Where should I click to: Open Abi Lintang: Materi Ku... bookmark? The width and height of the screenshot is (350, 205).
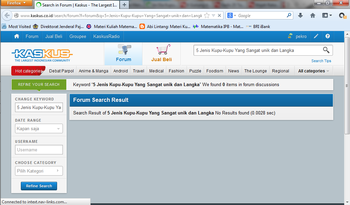coord(165,27)
